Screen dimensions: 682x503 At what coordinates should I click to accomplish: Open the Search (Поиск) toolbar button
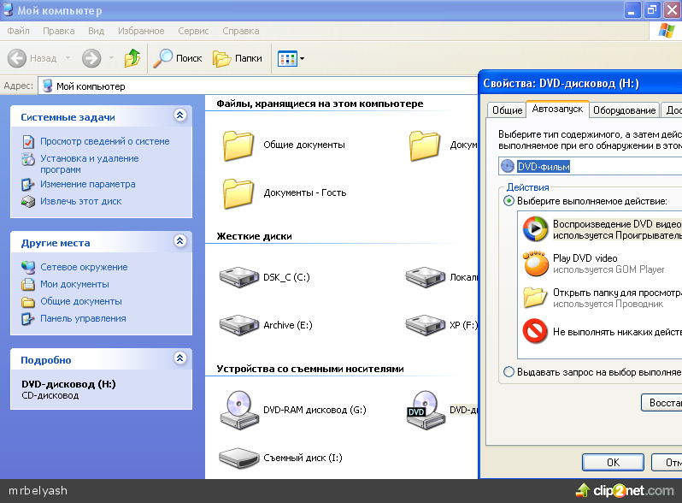pos(178,58)
